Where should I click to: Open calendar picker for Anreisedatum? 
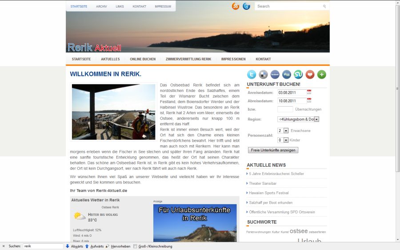click(x=309, y=92)
